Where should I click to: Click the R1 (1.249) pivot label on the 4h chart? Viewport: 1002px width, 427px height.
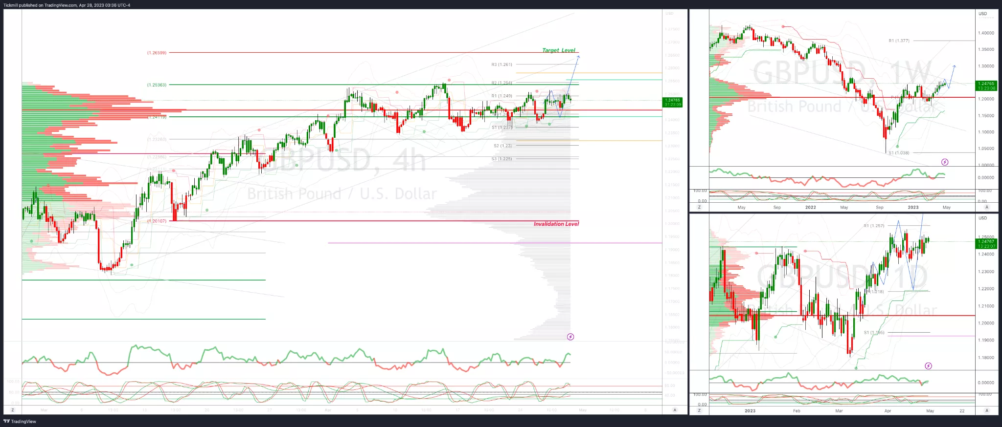[502, 96]
